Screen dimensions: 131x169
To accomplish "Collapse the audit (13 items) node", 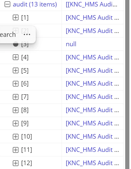I will (x=7, y=4).
